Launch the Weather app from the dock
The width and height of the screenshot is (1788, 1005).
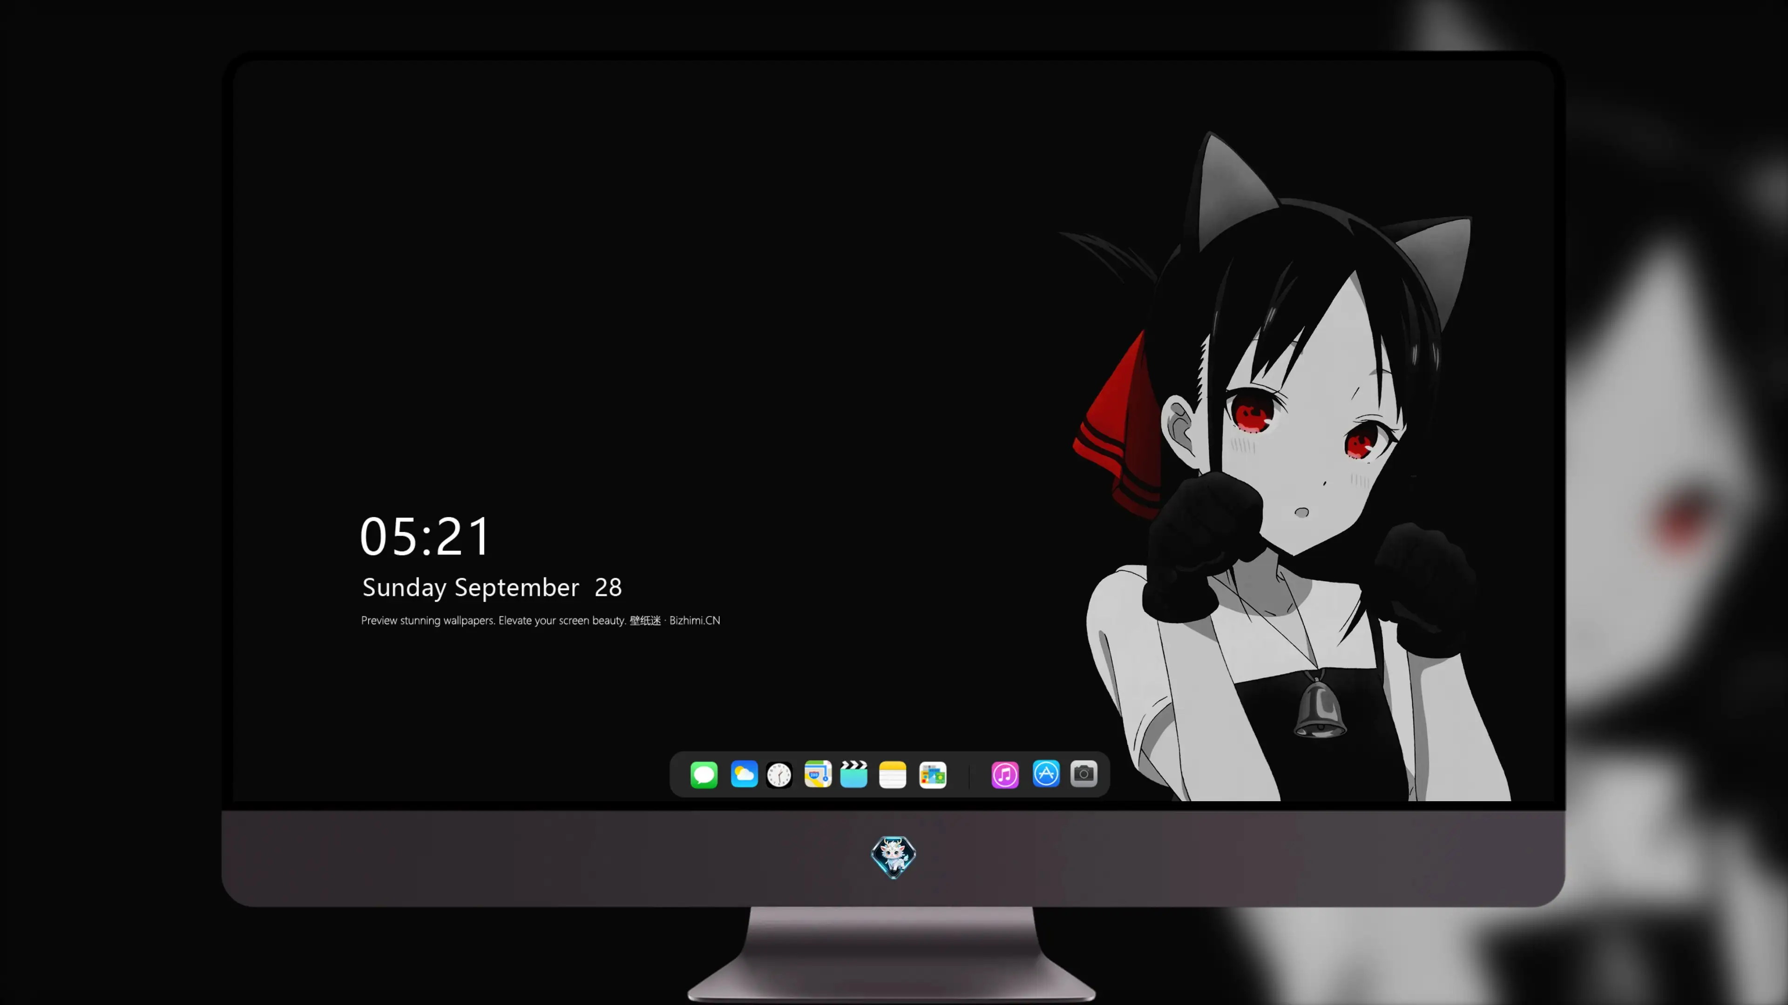click(744, 774)
